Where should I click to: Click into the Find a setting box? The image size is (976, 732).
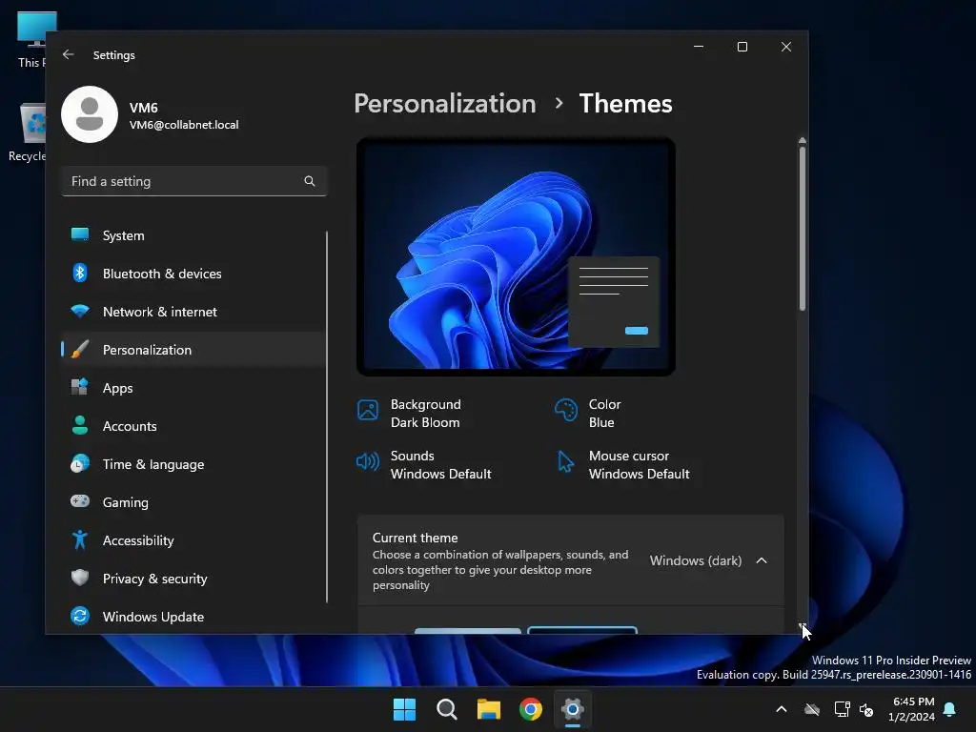(x=194, y=181)
